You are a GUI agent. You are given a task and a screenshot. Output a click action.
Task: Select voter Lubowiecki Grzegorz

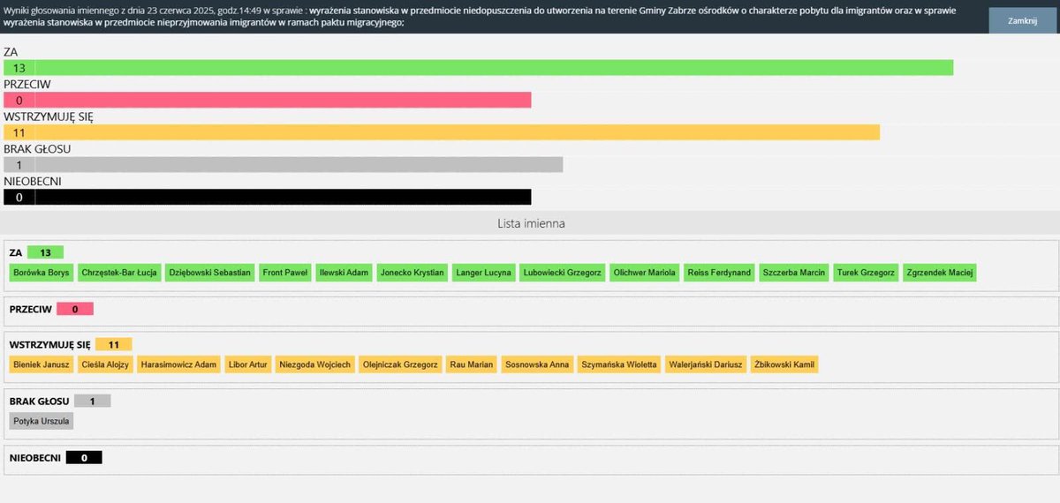point(563,273)
